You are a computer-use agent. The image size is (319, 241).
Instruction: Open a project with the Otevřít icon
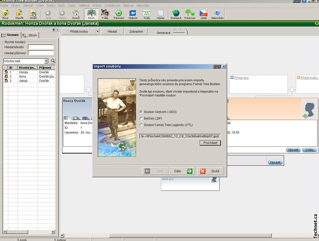pyautogui.click(x=19, y=14)
